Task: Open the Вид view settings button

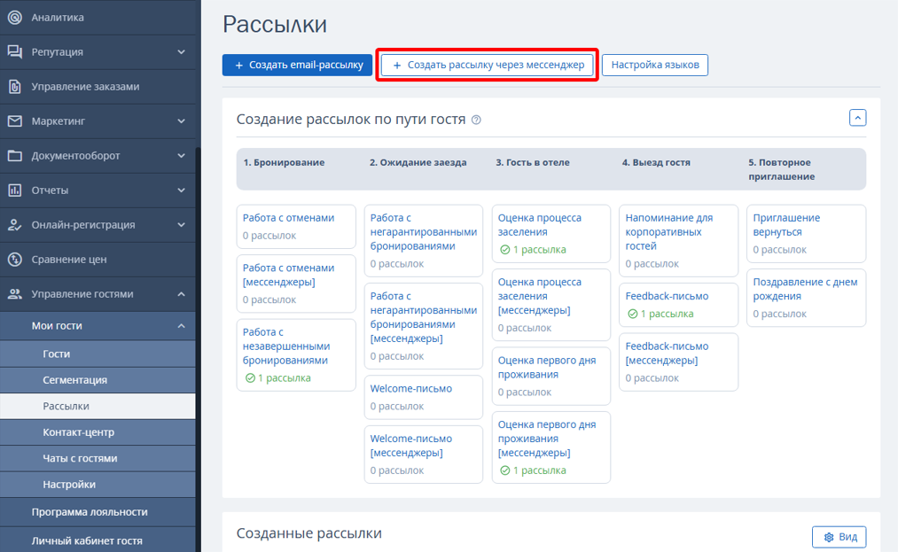Action: click(839, 537)
